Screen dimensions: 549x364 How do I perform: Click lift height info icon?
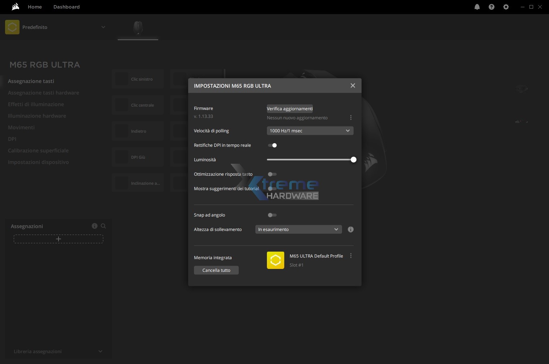tap(350, 230)
